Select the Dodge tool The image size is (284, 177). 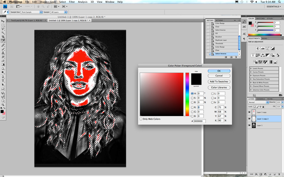(x=3, y=72)
